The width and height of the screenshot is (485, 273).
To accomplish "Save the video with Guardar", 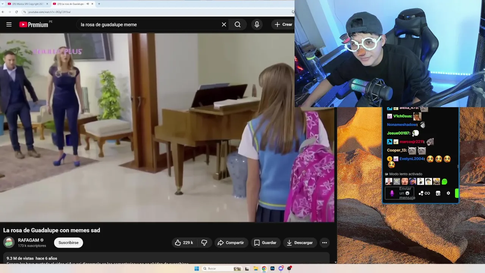I will 265,243.
